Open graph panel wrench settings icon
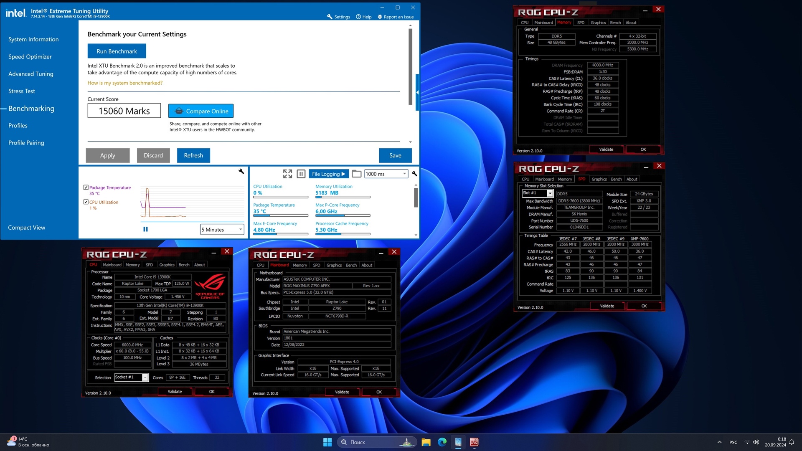The image size is (802, 451). [x=241, y=171]
